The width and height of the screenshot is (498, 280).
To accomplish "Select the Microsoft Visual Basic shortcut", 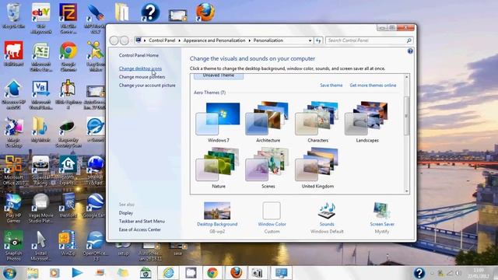I will coord(41,95).
